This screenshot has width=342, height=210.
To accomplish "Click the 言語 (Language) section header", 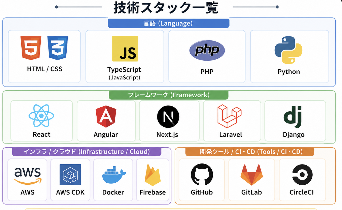I will point(168,23).
